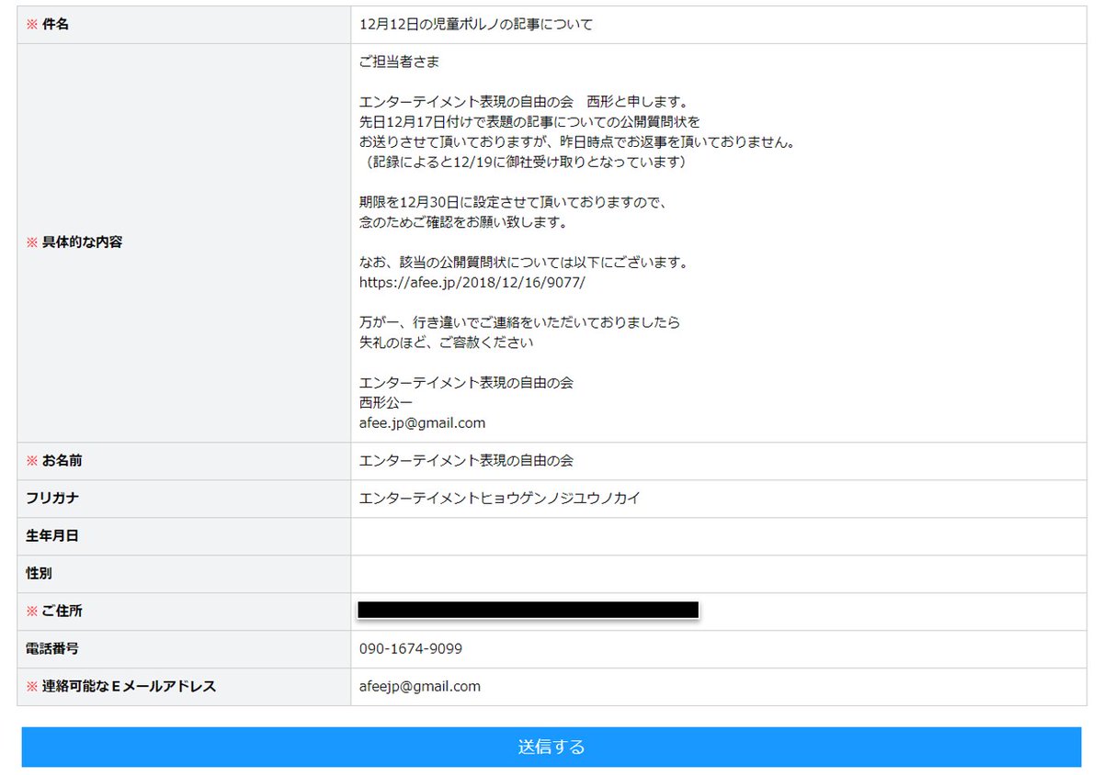This screenshot has height=775, width=1103.
Task: Click the 送信する submit button
Action: pyautogui.click(x=551, y=747)
